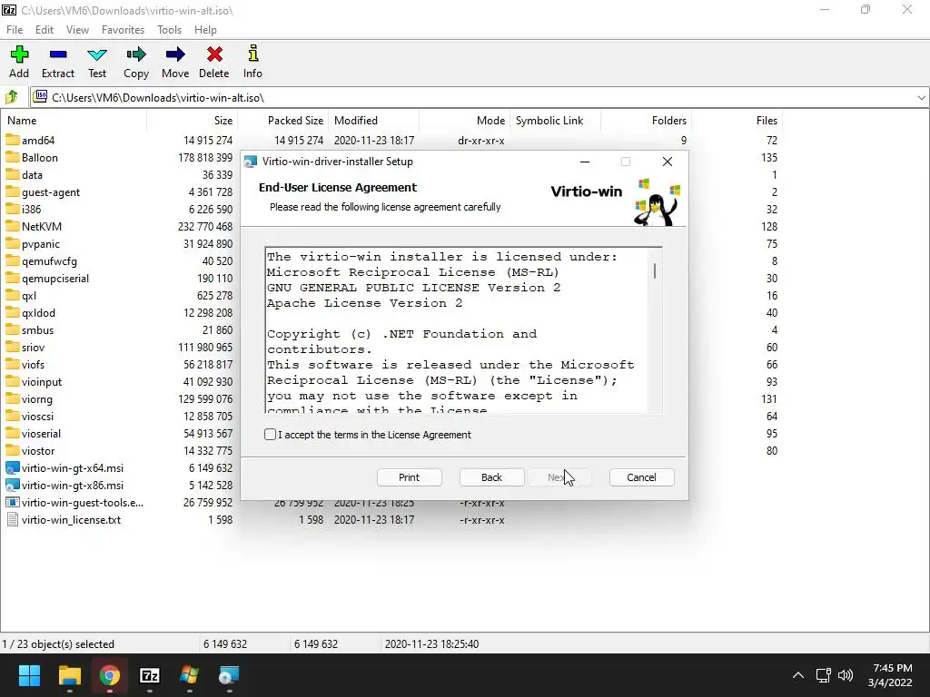This screenshot has height=697, width=930.
Task: Select the viostor folder icon
Action: (13, 450)
